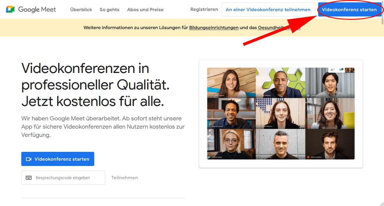The image size is (384, 206).
Task: Select the self-view thumbnail in the preview corner
Action: pos(349,70)
